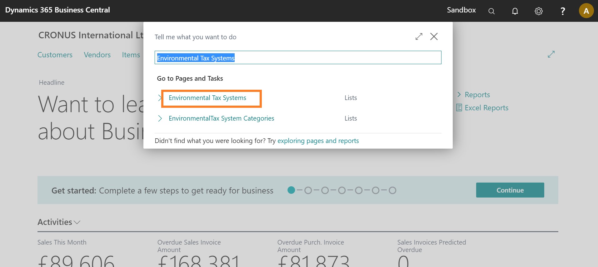Click the Excel Reports document icon
598x267 pixels.
pyautogui.click(x=459, y=108)
